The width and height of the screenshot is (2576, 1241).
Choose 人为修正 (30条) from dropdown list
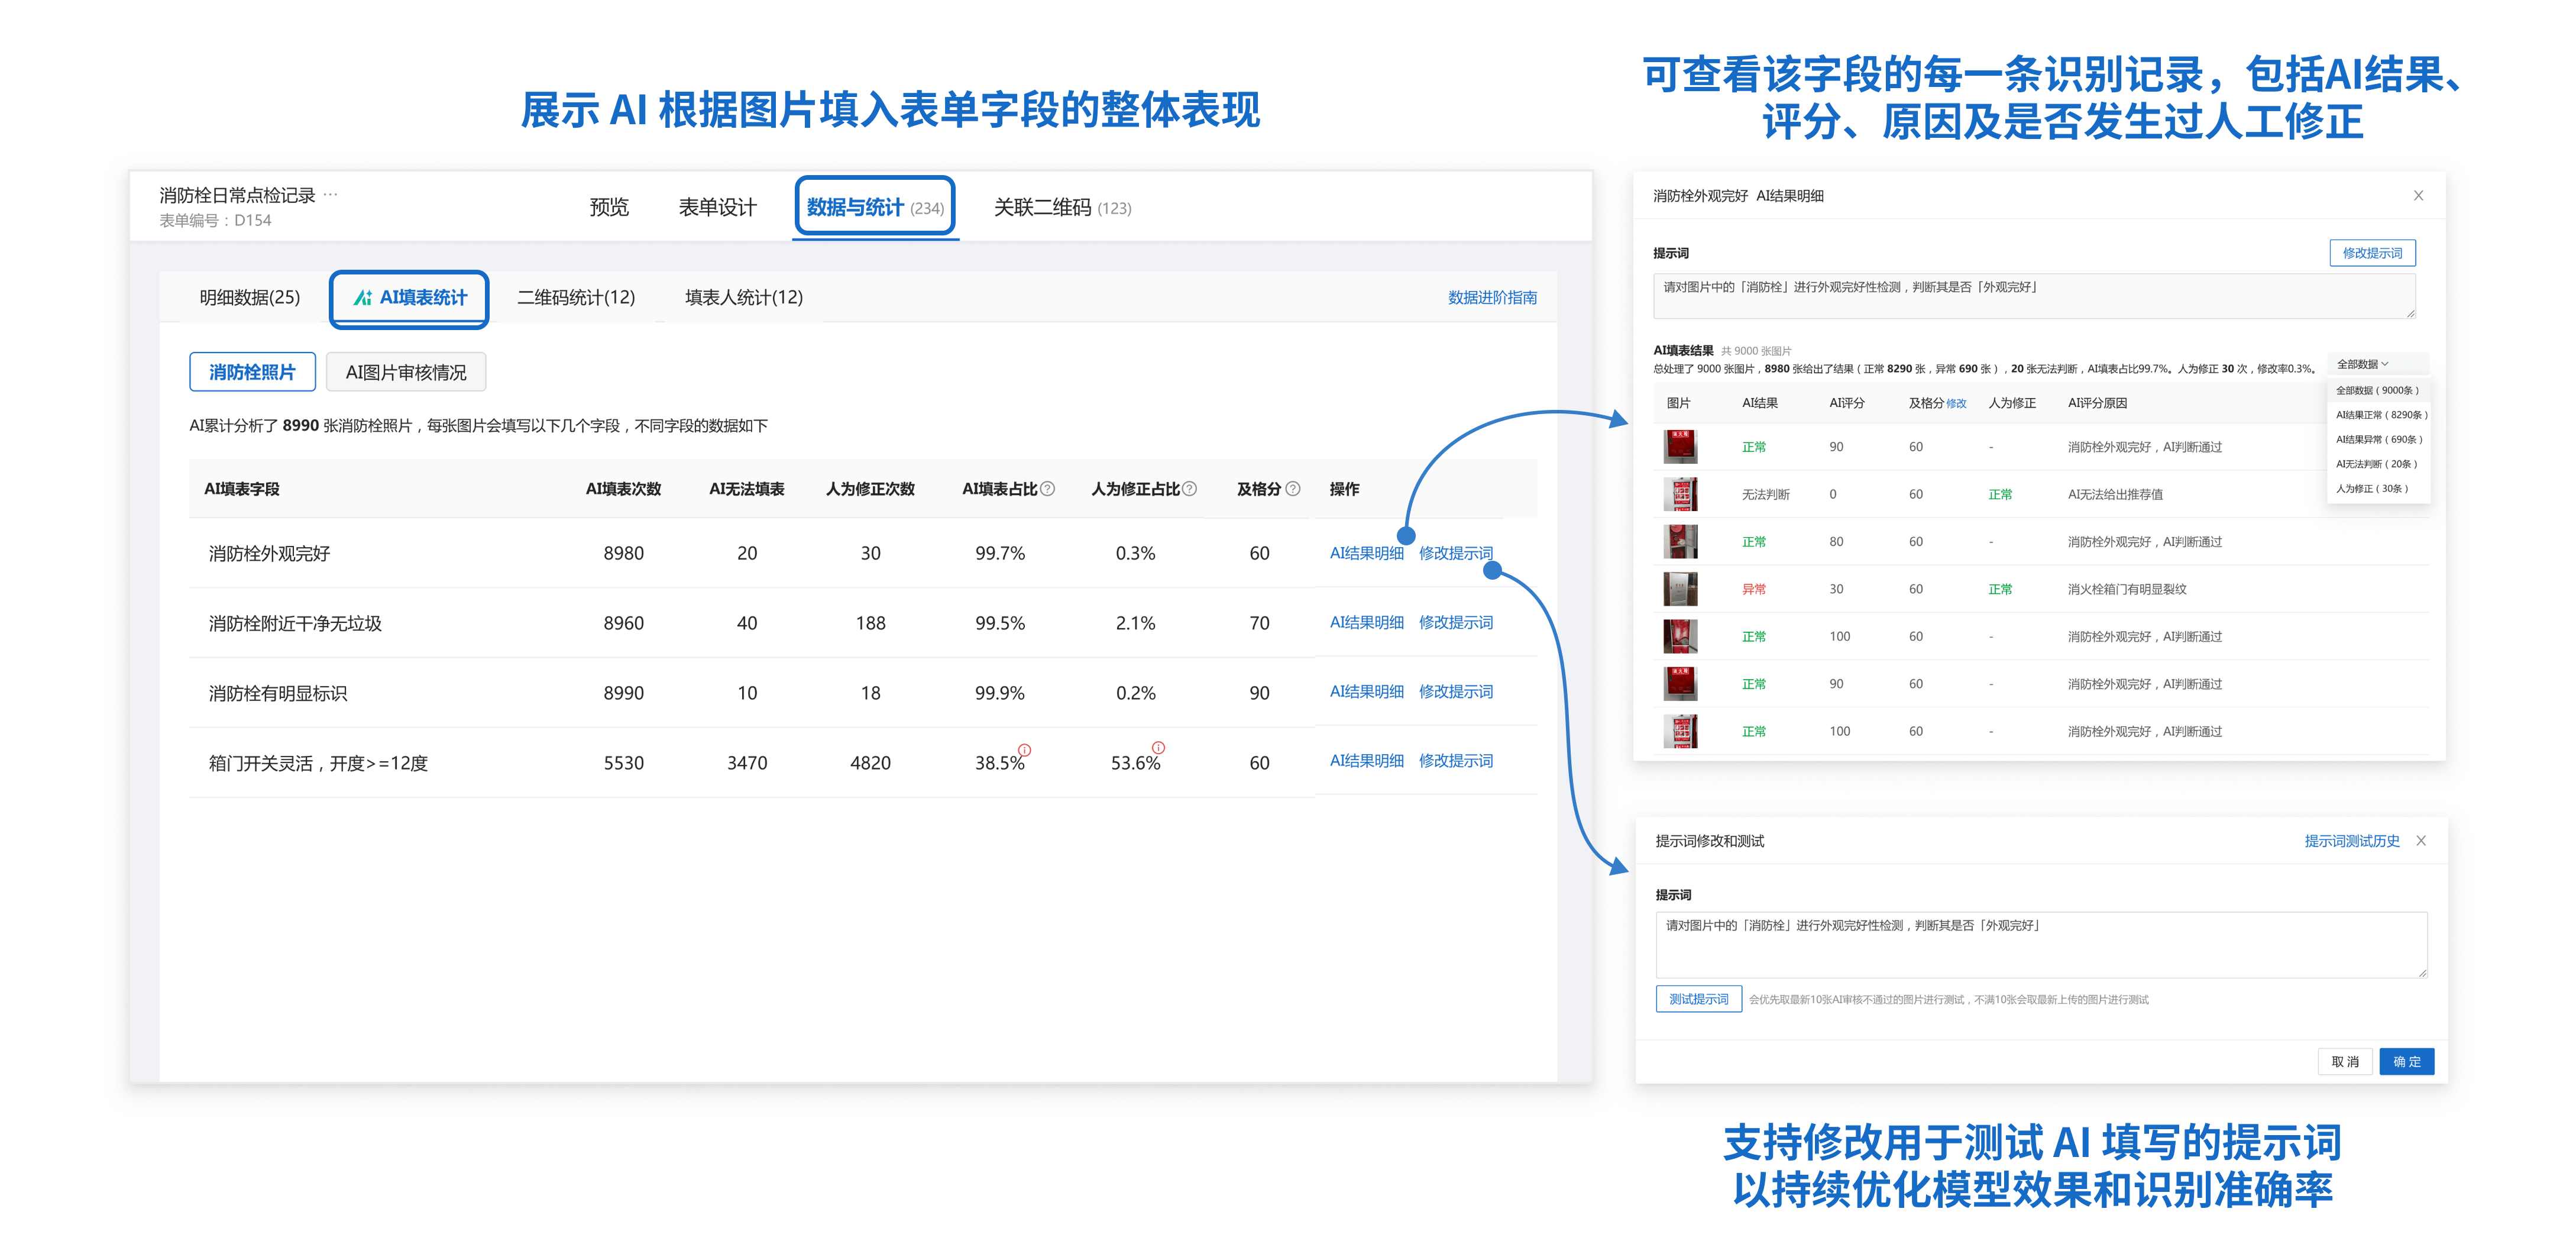(2371, 489)
